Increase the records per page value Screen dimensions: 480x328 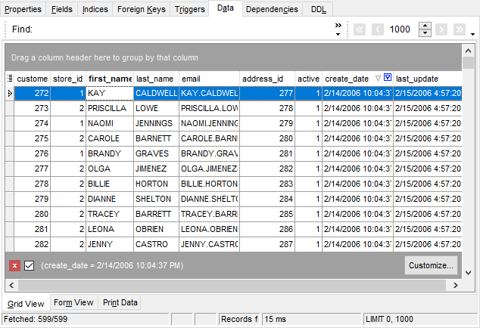[x=425, y=26]
